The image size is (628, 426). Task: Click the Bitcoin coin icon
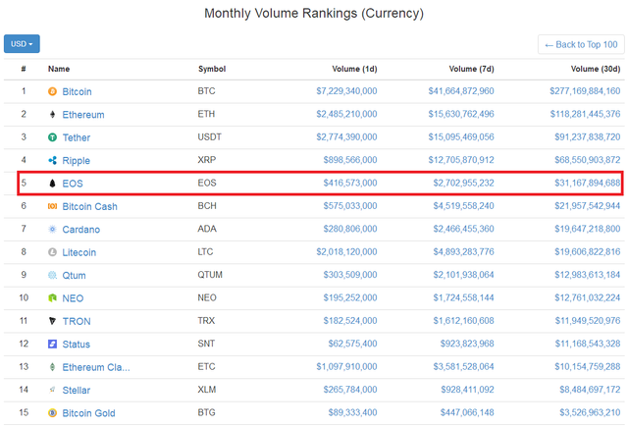53,91
